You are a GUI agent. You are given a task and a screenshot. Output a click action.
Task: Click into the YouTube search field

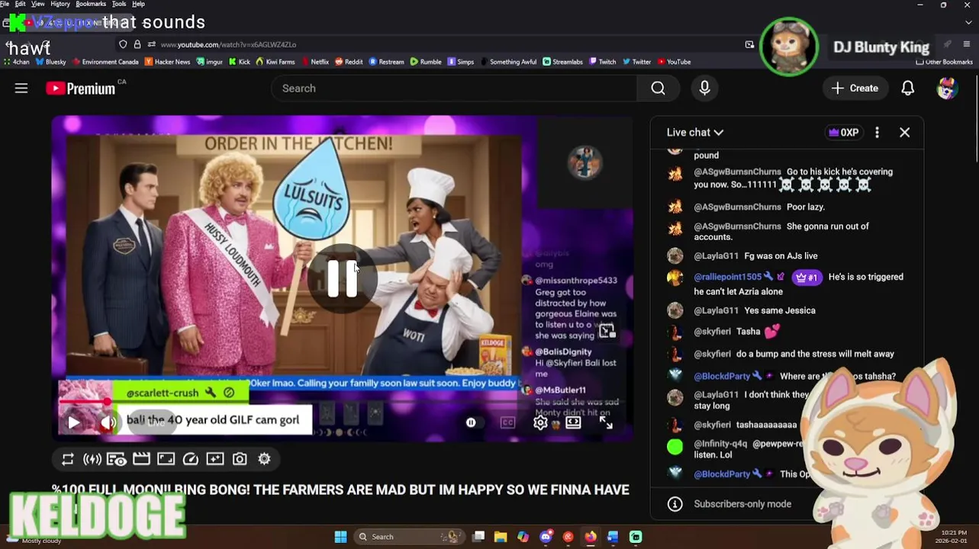click(x=454, y=88)
